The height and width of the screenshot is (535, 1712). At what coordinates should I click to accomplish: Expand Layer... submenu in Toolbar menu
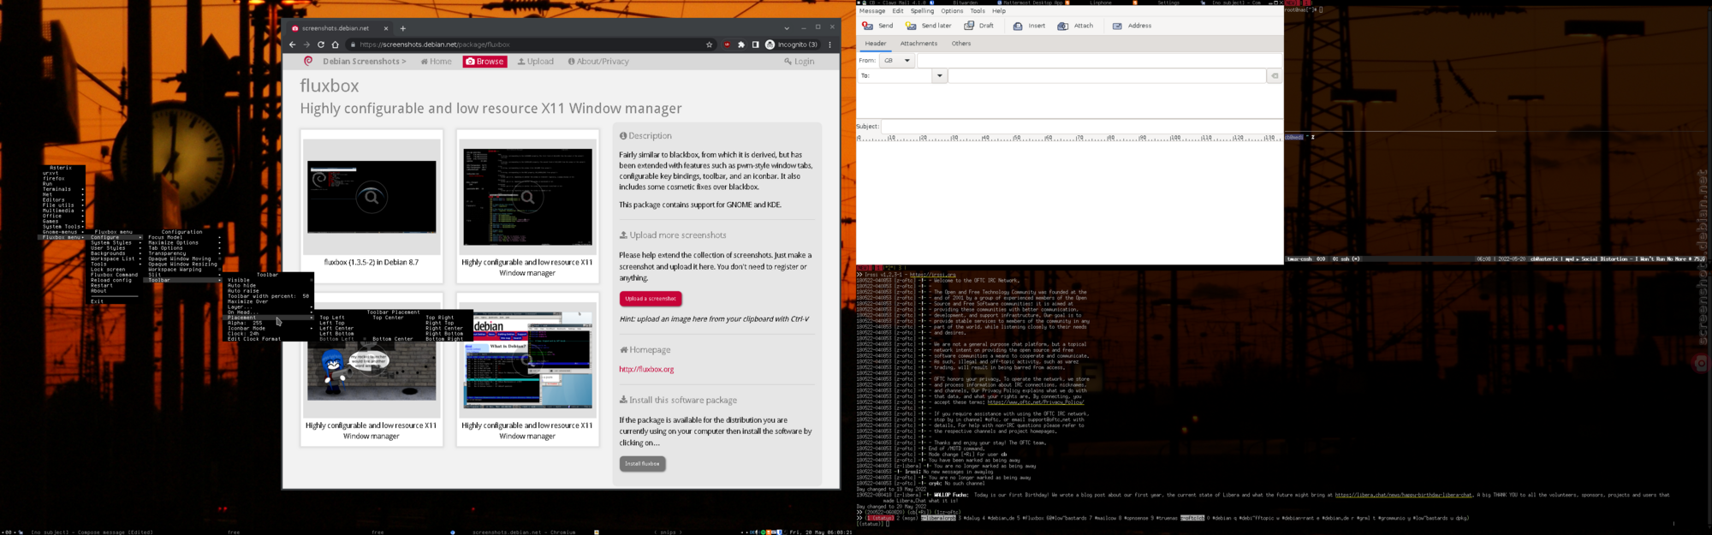pos(269,306)
